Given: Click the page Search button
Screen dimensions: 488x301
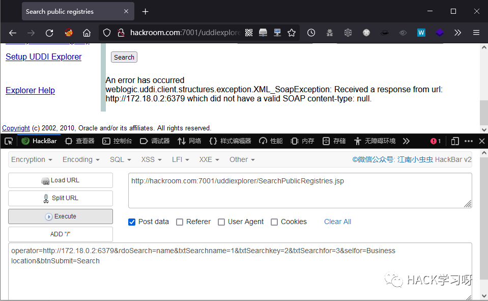Looking at the screenshot, I should (124, 58).
